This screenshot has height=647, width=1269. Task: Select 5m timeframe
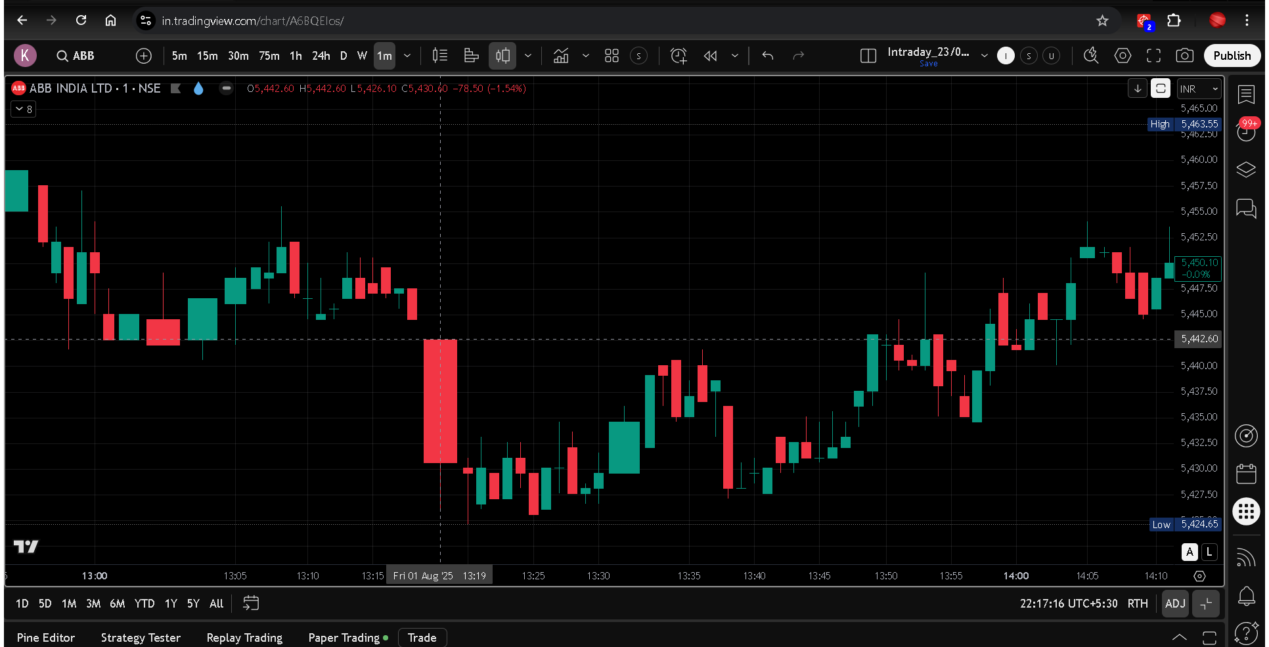click(179, 56)
